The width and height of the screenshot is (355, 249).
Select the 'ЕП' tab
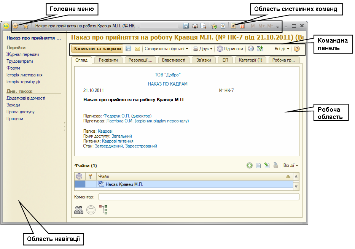click(x=225, y=60)
